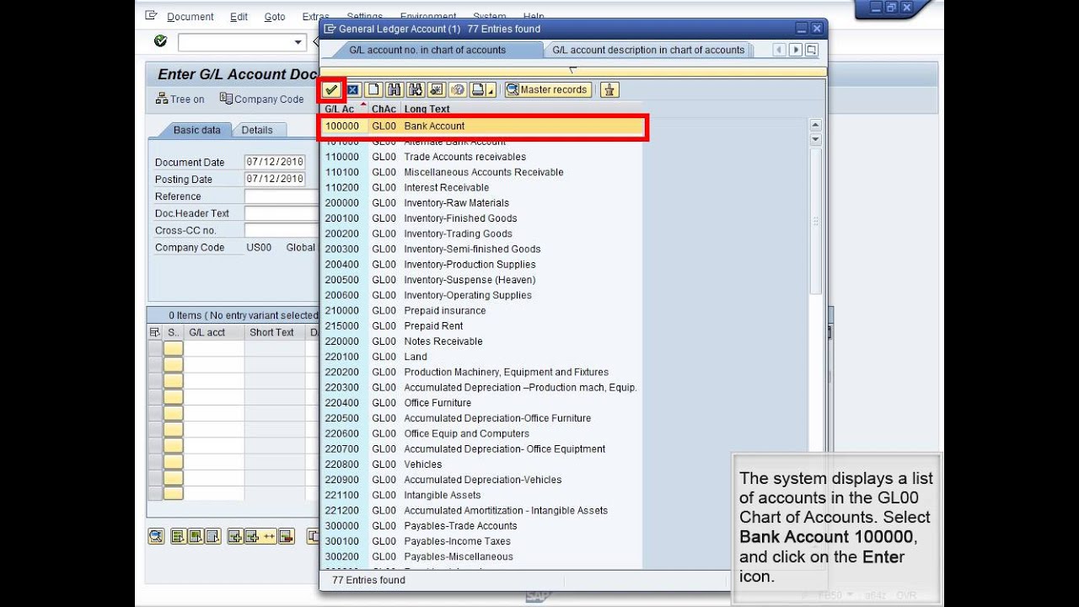Image resolution: width=1079 pixels, height=607 pixels.
Task: Click the tab scroll left arrow
Action: point(779,50)
